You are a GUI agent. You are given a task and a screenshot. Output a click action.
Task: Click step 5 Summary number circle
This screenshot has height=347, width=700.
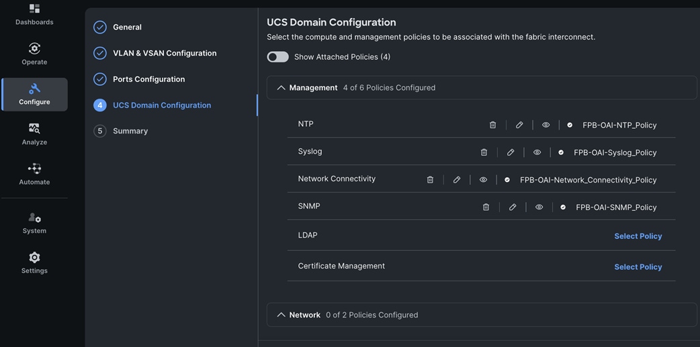[x=100, y=131]
